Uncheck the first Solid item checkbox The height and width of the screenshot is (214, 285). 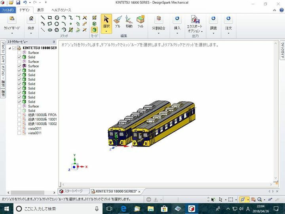[19, 57]
